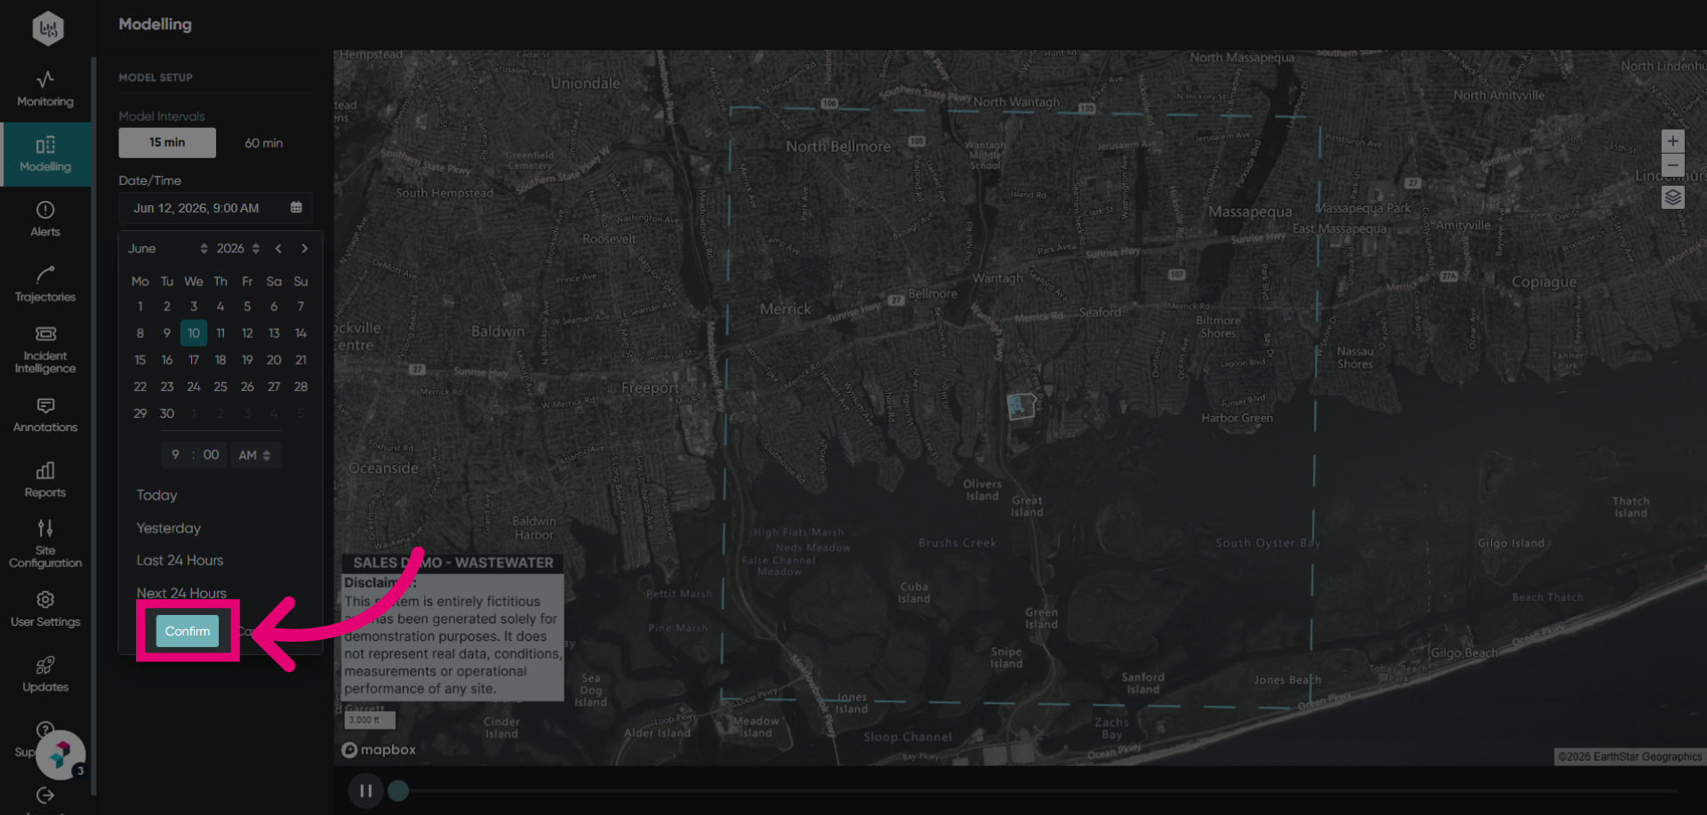Go to next month in calendar
This screenshot has width=1707, height=815.
[304, 249]
